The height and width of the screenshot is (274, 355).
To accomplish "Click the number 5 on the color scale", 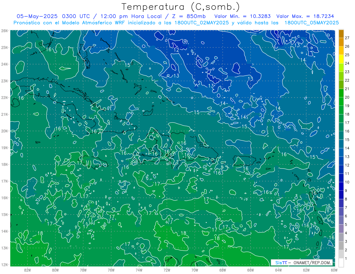I will [x=346, y=225].
